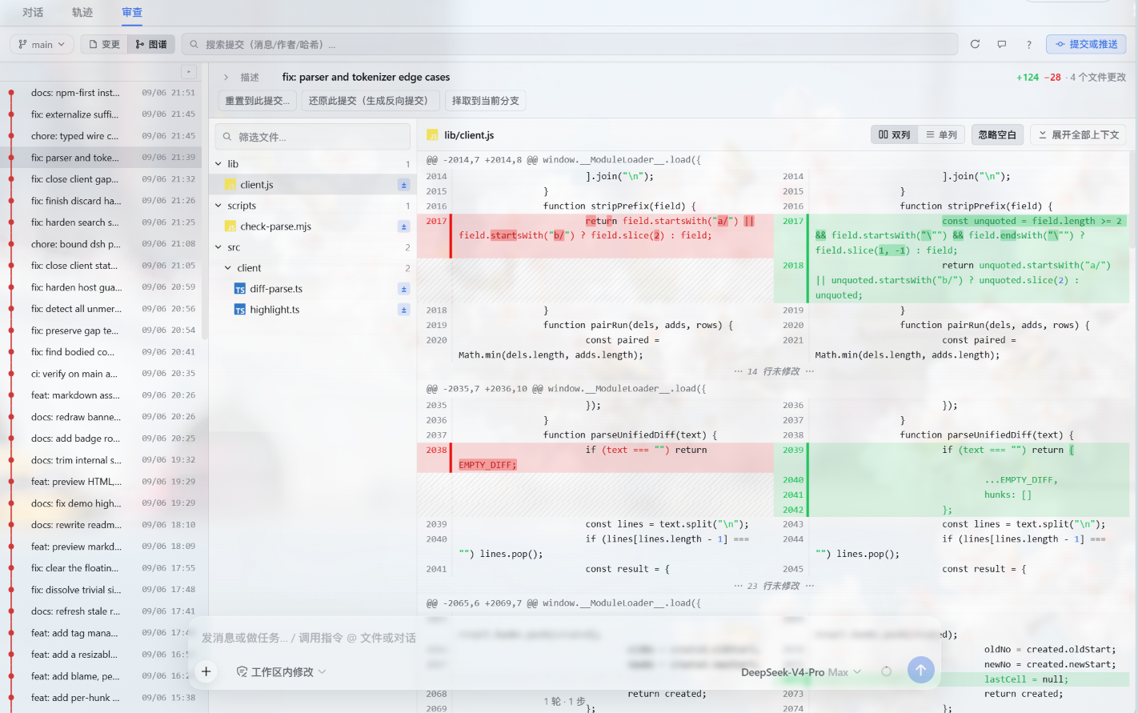Select commit 'fix: close client gap...'
This screenshot has height=713, width=1138.
pos(101,179)
